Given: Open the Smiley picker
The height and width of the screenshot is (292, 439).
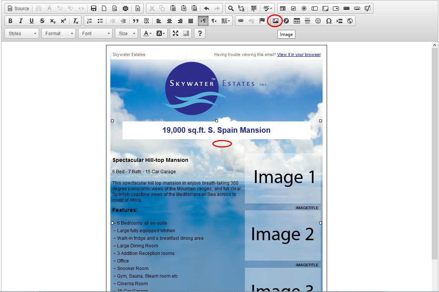Looking at the screenshot, I should click(318, 21).
